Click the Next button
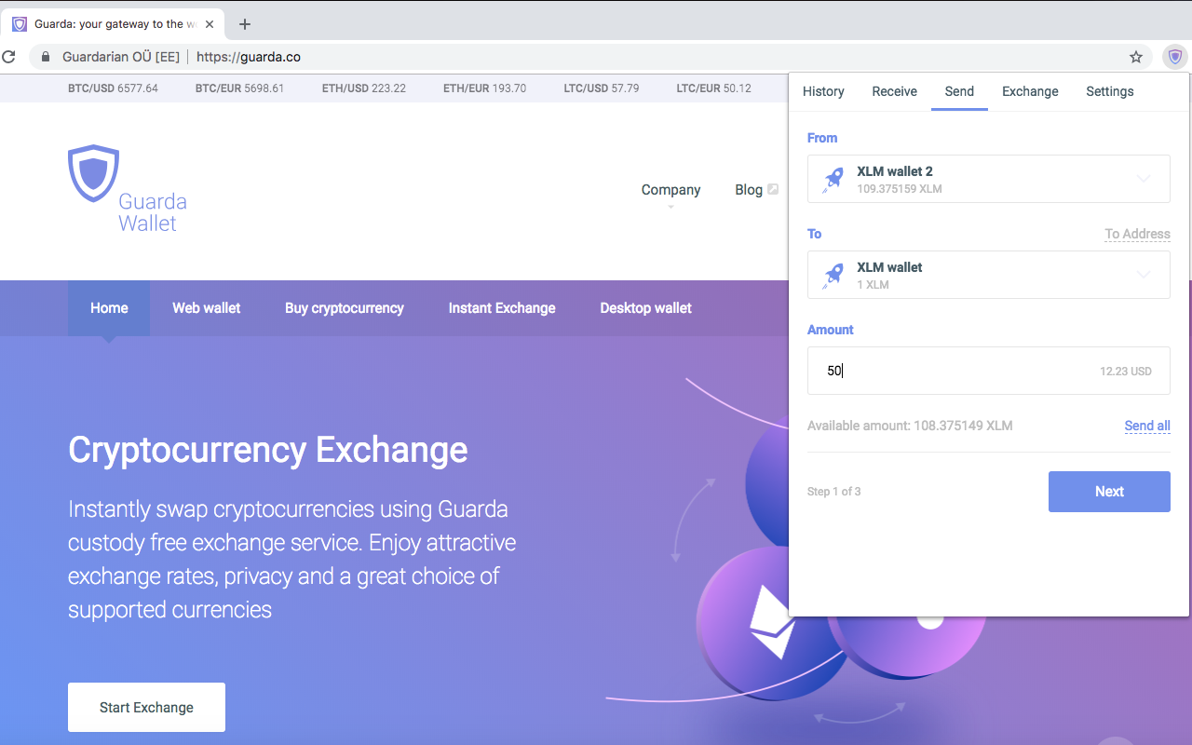This screenshot has height=745, width=1192. [1109, 491]
